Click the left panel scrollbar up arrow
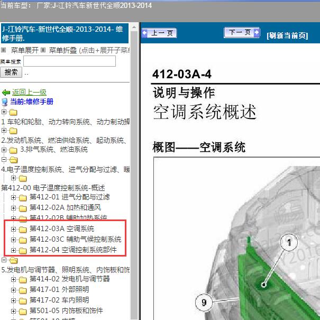The image size is (320, 320). pyautogui.click(x=134, y=27)
